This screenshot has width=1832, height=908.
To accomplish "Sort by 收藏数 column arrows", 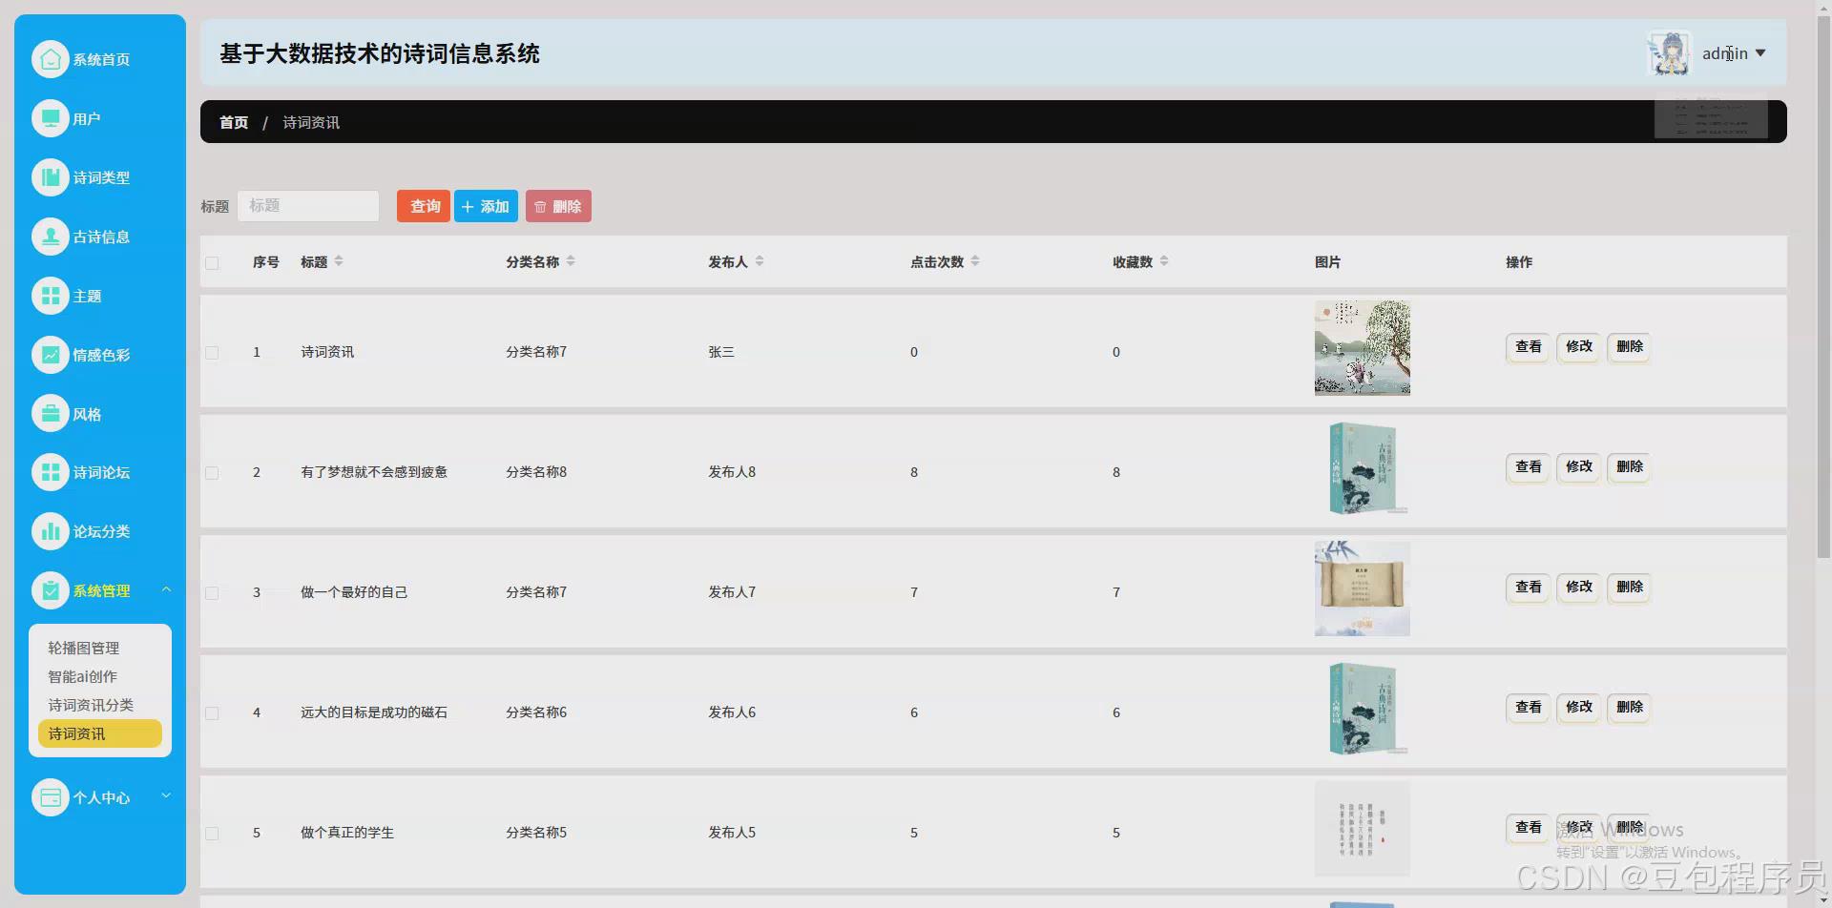I will [1164, 261].
